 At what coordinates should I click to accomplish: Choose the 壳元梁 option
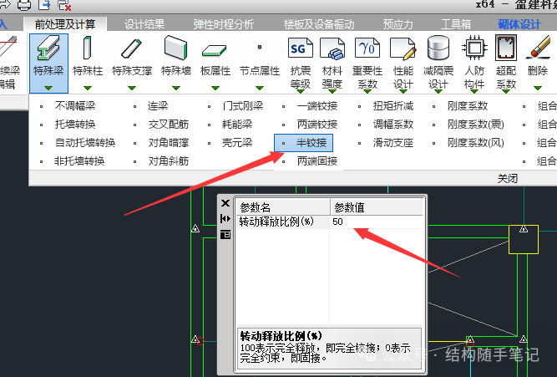(x=237, y=143)
